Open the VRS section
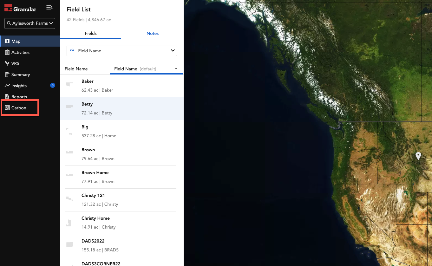Image resolution: width=432 pixels, height=266 pixels. click(x=30, y=63)
